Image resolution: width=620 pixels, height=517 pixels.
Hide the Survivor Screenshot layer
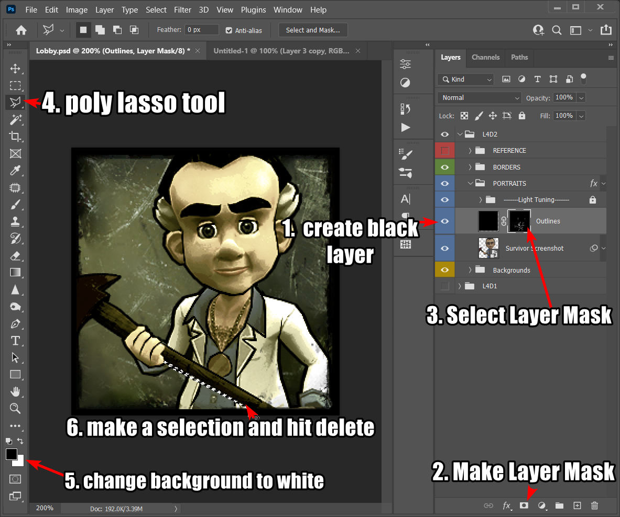pos(445,248)
